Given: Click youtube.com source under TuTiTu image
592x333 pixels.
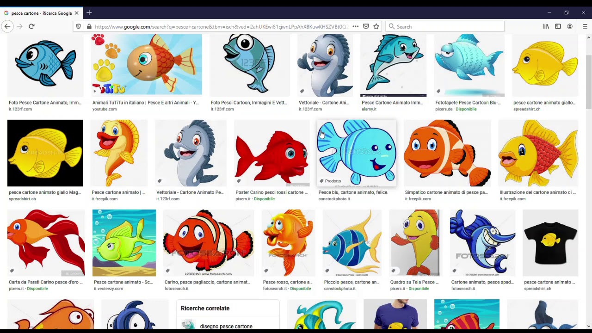Looking at the screenshot, I should (x=105, y=109).
